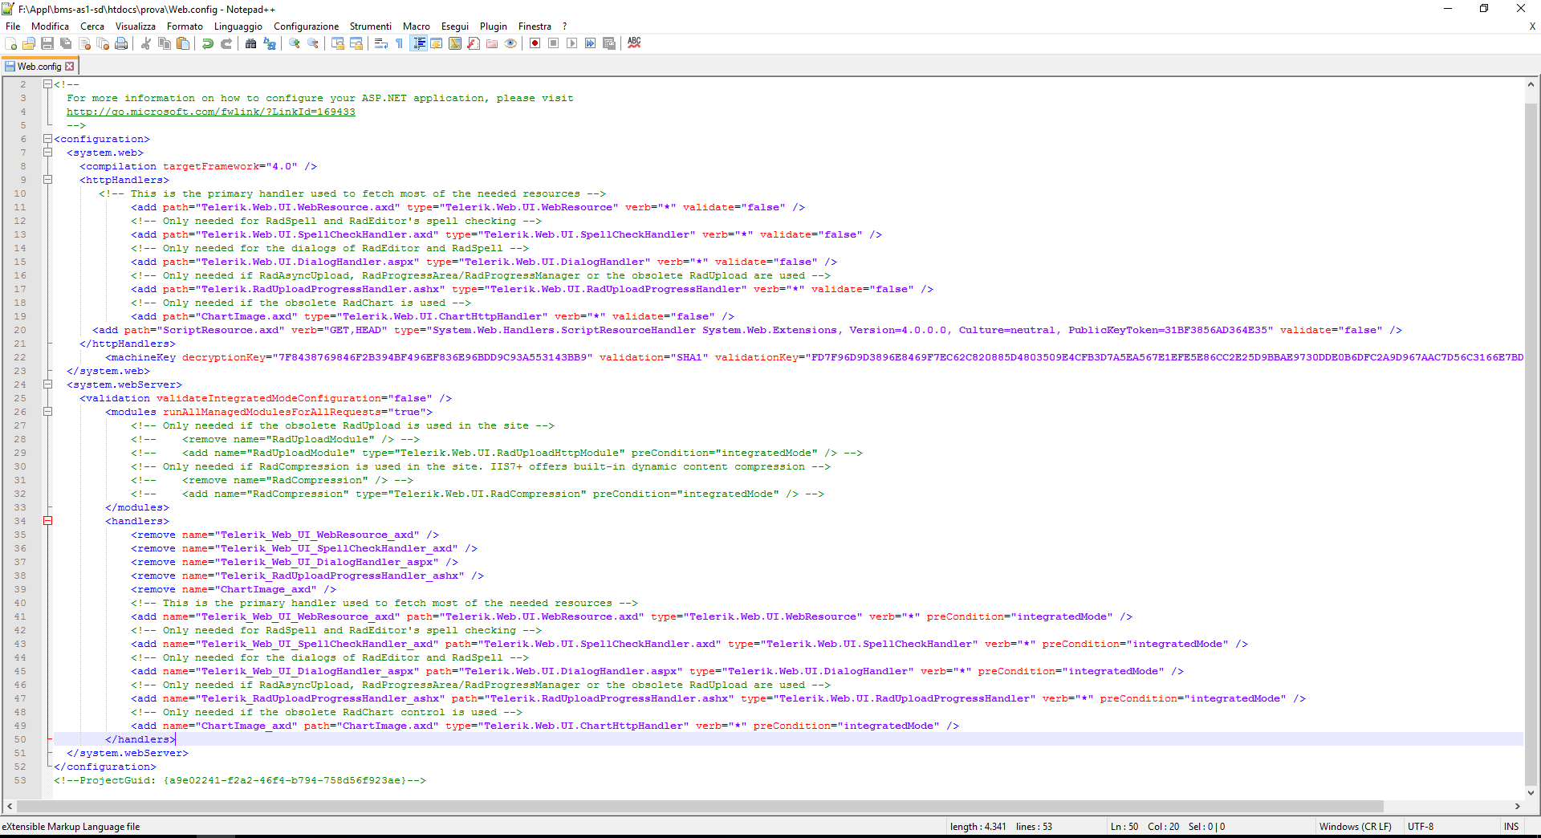
Task: Collapse the configuration node at line 6
Action: (47, 139)
